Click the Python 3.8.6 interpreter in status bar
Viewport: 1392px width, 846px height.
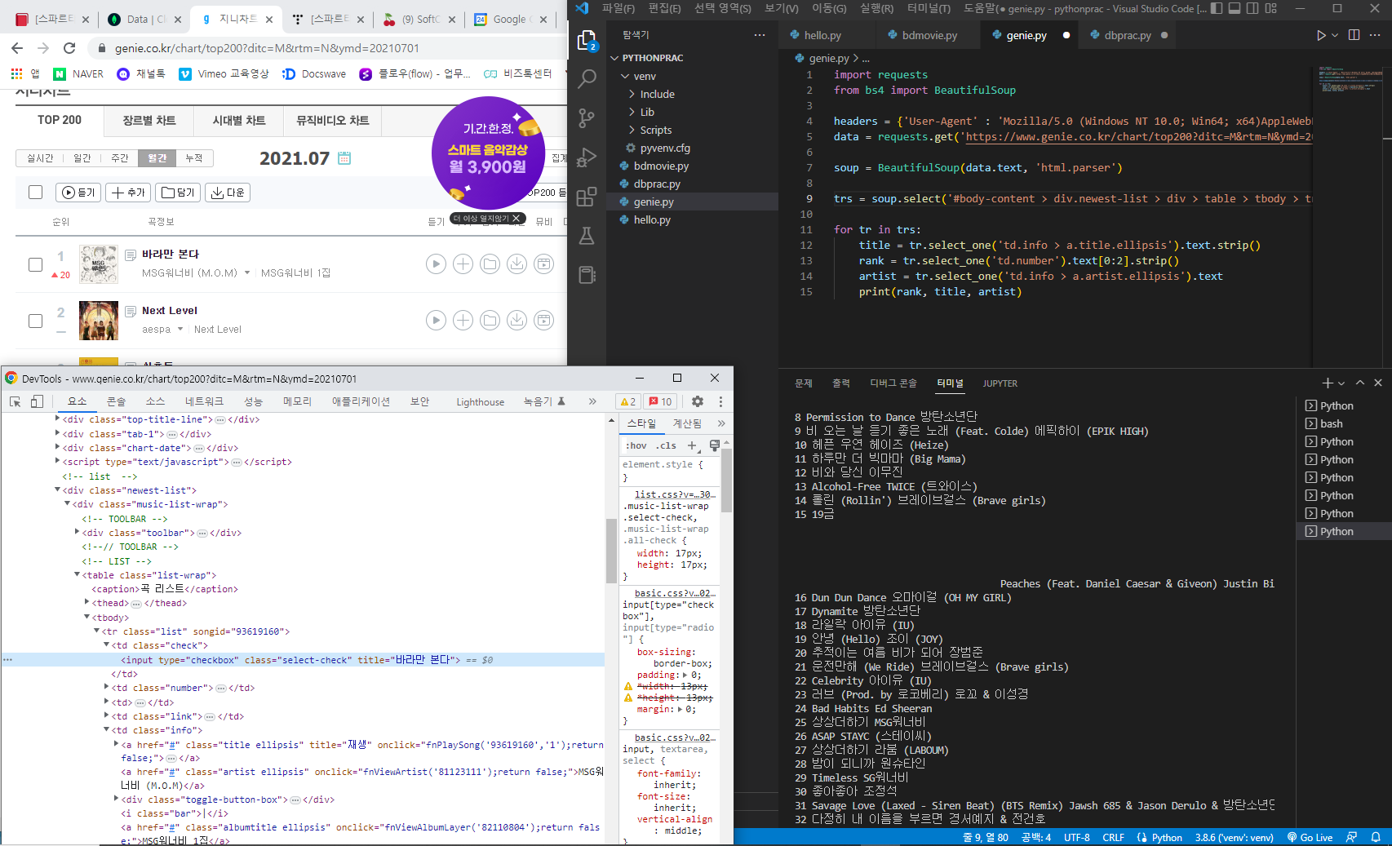pos(1234,837)
